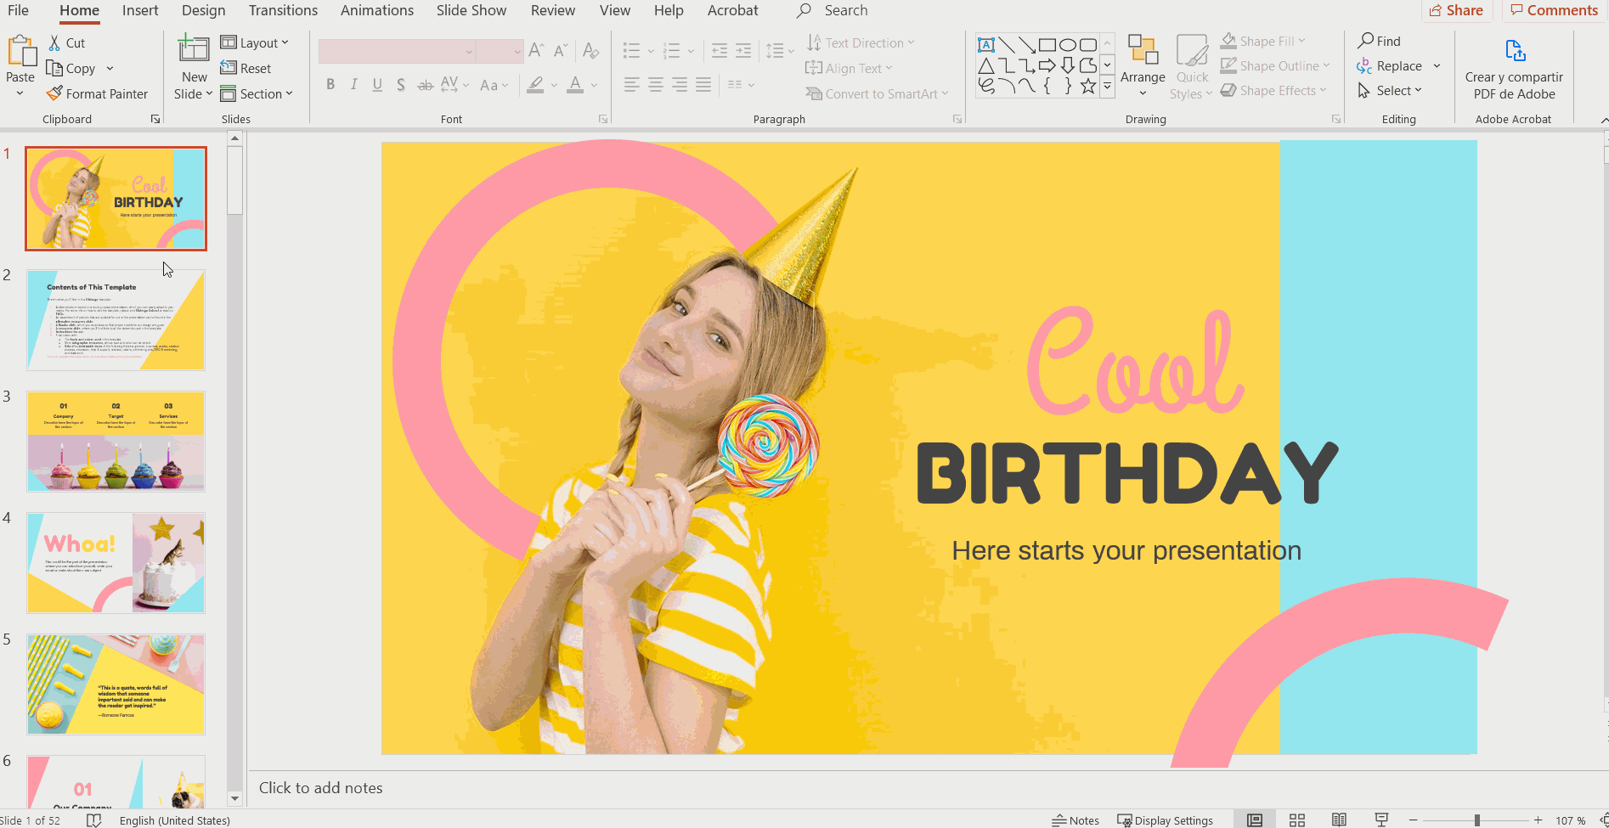Open the Select dropdown in Editing
This screenshot has height=828, width=1609.
click(x=1390, y=91)
